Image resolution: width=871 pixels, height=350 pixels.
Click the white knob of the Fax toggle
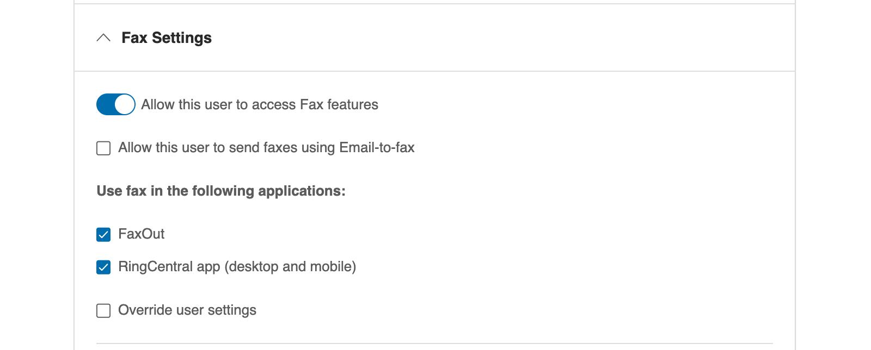(125, 104)
